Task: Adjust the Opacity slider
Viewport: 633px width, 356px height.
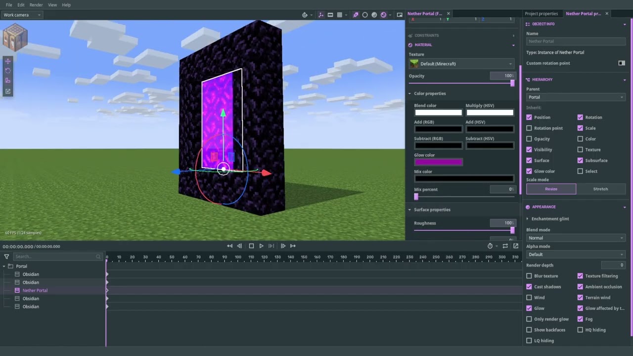Action: [461, 83]
